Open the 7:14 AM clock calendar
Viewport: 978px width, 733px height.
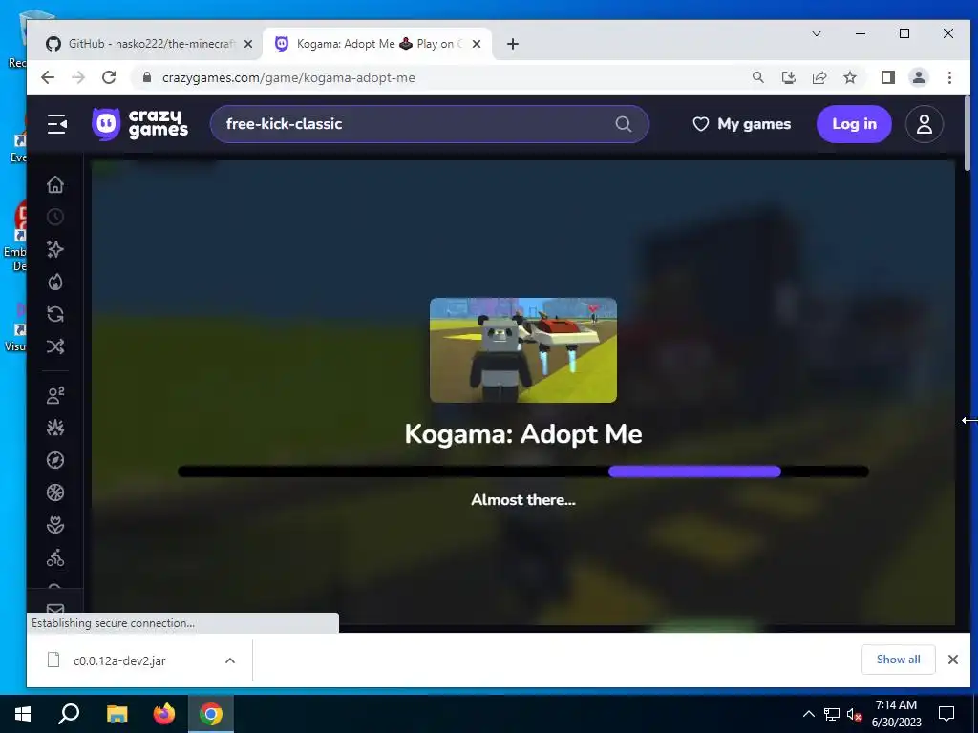click(x=896, y=714)
